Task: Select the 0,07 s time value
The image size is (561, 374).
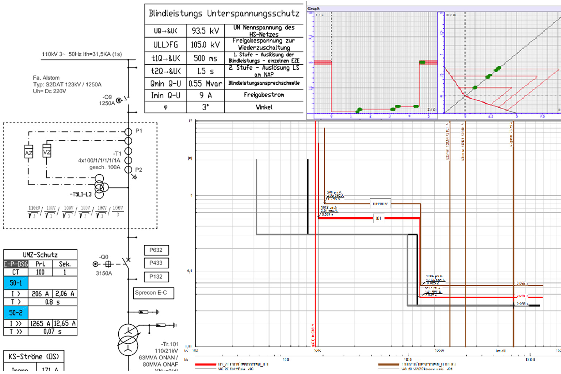Action: 53,332
